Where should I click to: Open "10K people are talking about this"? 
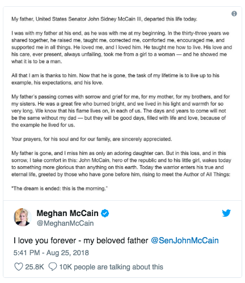[111, 267]
